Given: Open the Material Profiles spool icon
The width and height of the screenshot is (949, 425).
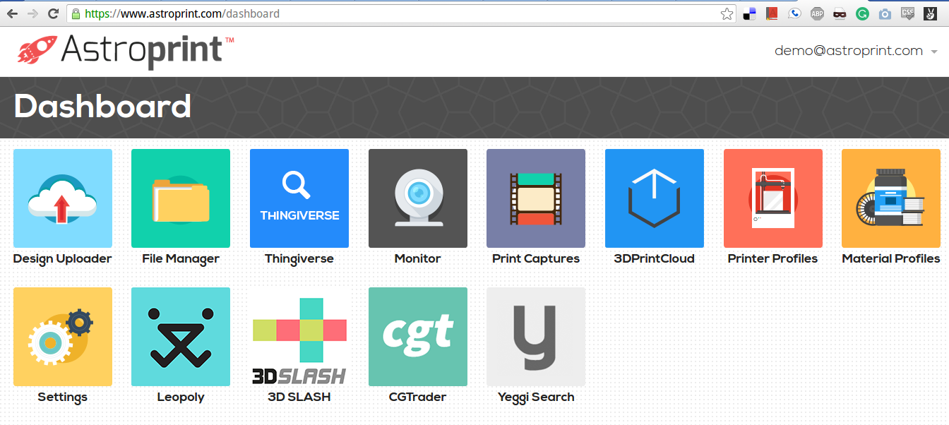Looking at the screenshot, I should pyautogui.click(x=891, y=198).
